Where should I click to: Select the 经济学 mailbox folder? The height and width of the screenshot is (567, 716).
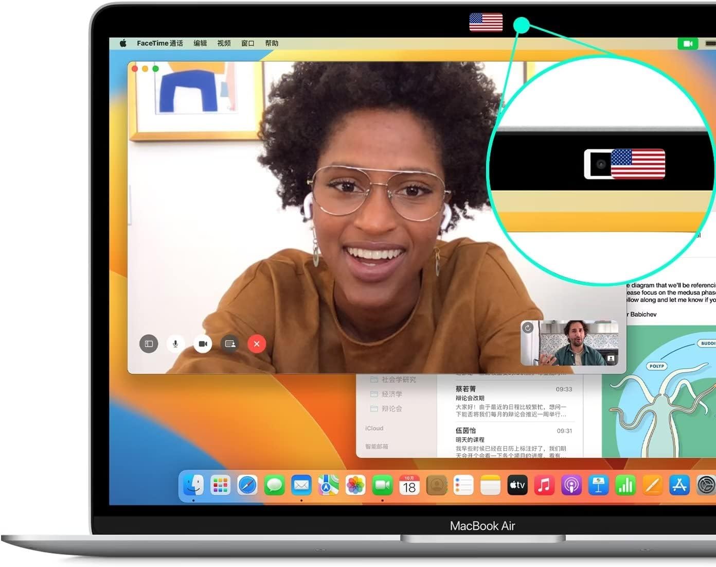(391, 394)
